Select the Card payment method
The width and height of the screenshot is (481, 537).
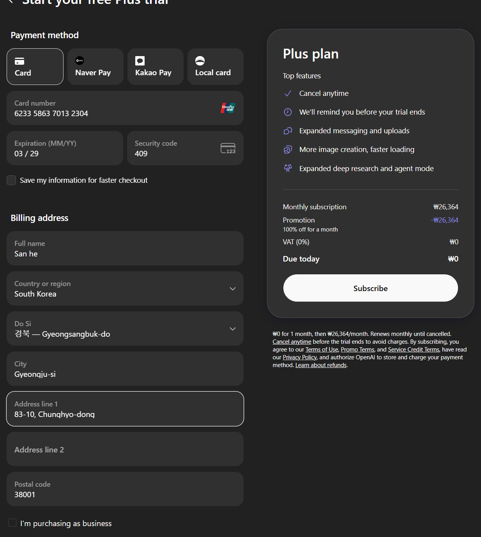click(x=35, y=67)
